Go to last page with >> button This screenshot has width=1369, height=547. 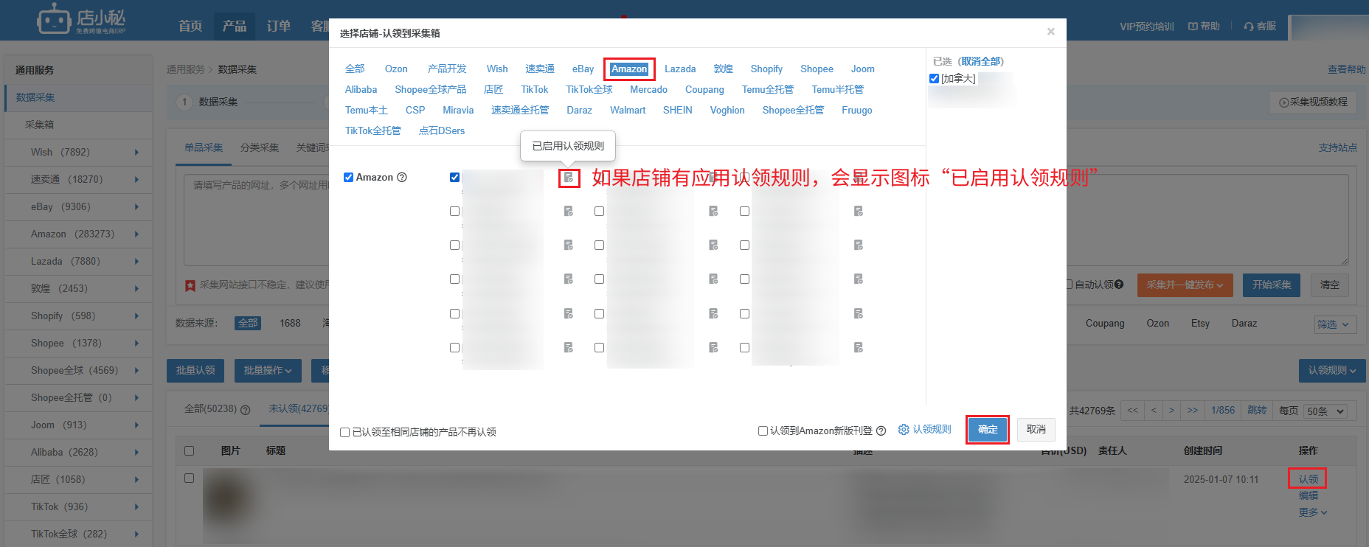click(x=1192, y=411)
